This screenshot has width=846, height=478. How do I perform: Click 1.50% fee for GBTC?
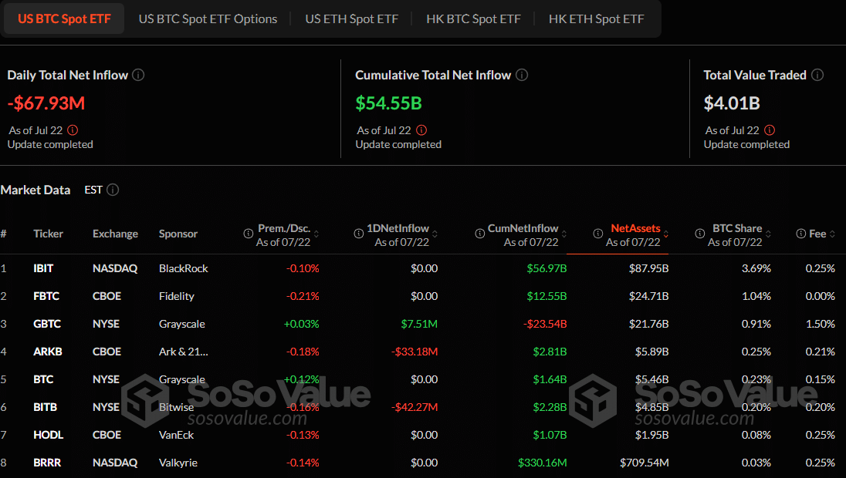point(820,324)
